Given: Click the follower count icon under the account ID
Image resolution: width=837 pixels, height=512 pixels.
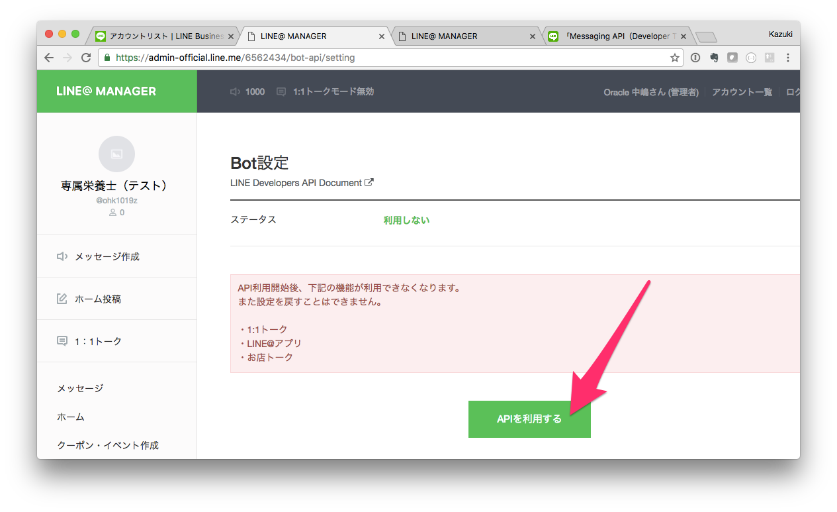Looking at the screenshot, I should (112, 213).
